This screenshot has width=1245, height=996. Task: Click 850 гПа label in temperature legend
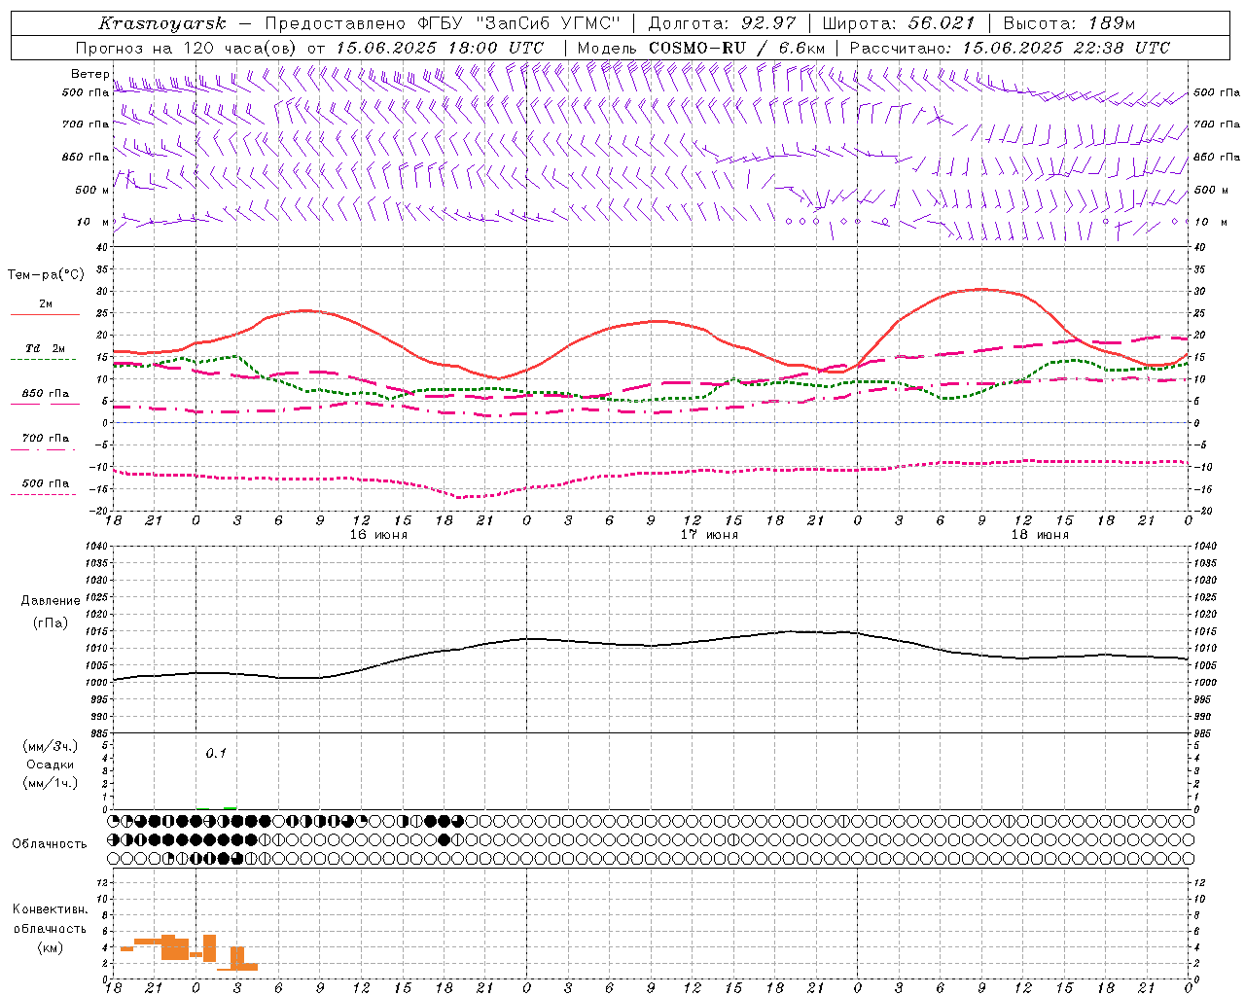pos(46,394)
